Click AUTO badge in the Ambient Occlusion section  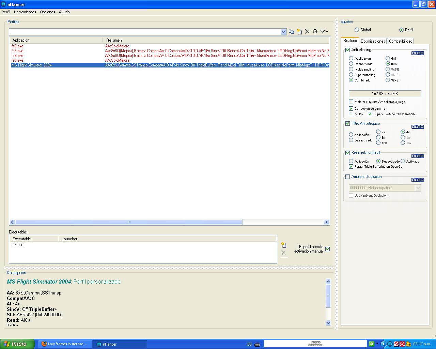coord(418,180)
